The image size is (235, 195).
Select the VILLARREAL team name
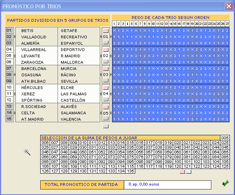(x=34, y=49)
